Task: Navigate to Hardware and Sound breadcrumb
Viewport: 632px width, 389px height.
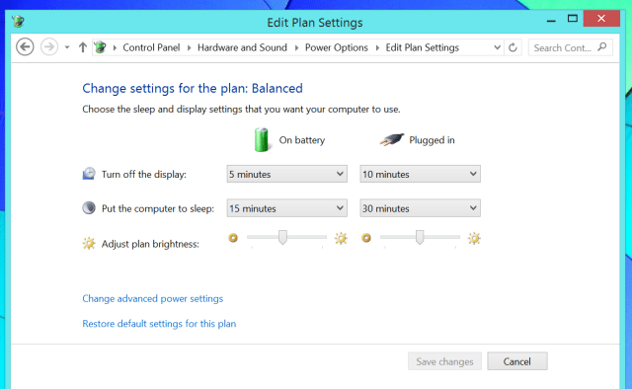Action: point(242,47)
